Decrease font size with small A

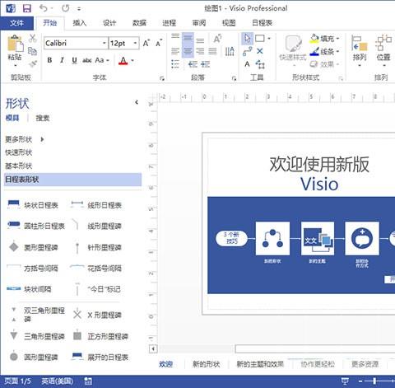click(159, 43)
